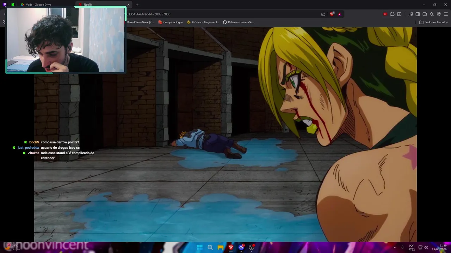Open OBS Studio taskbar icon

252,247
